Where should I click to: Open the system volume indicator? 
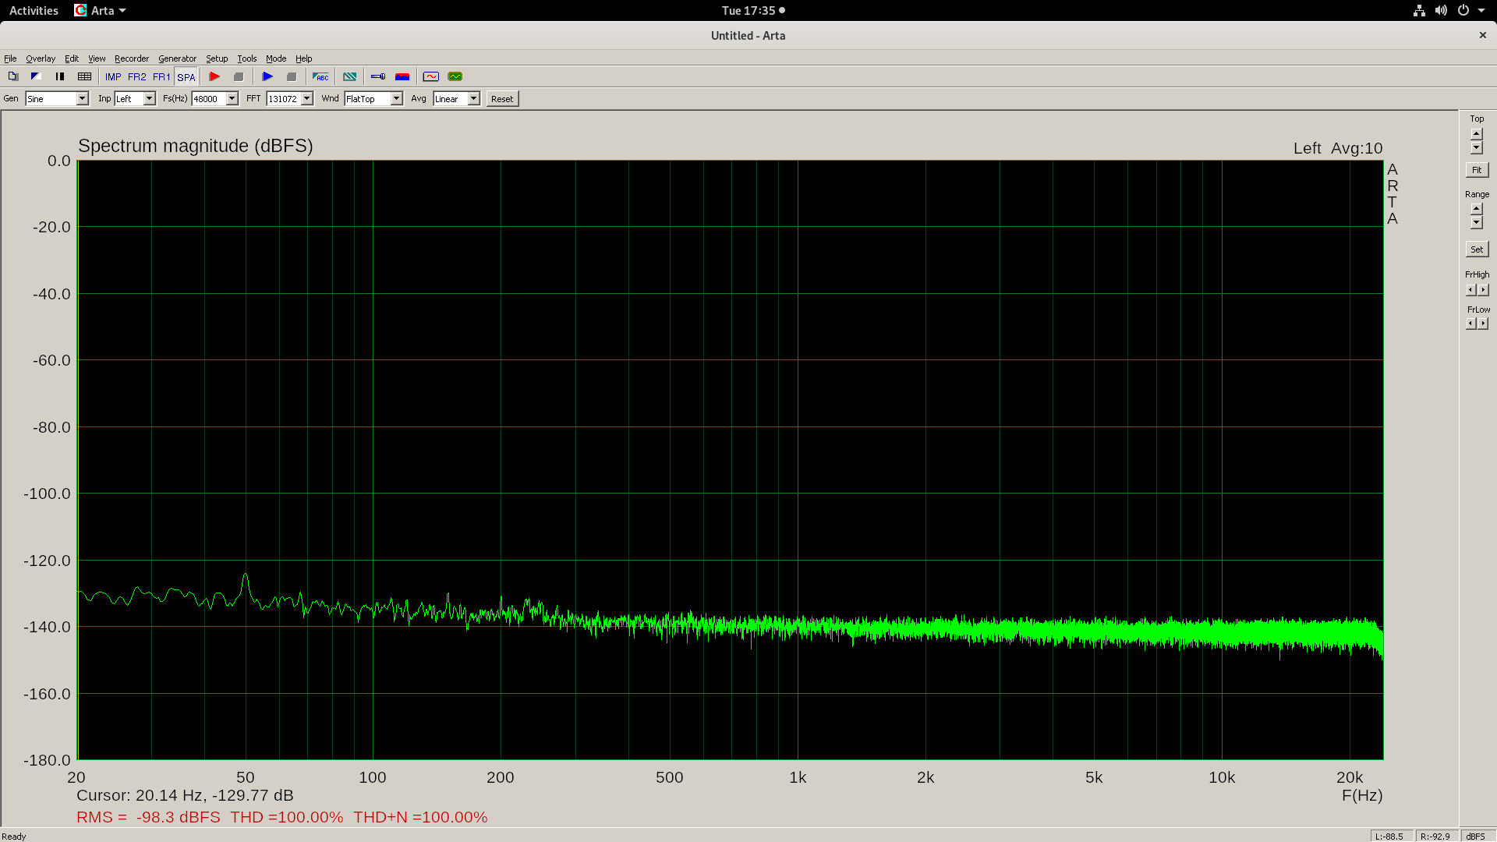(x=1441, y=10)
